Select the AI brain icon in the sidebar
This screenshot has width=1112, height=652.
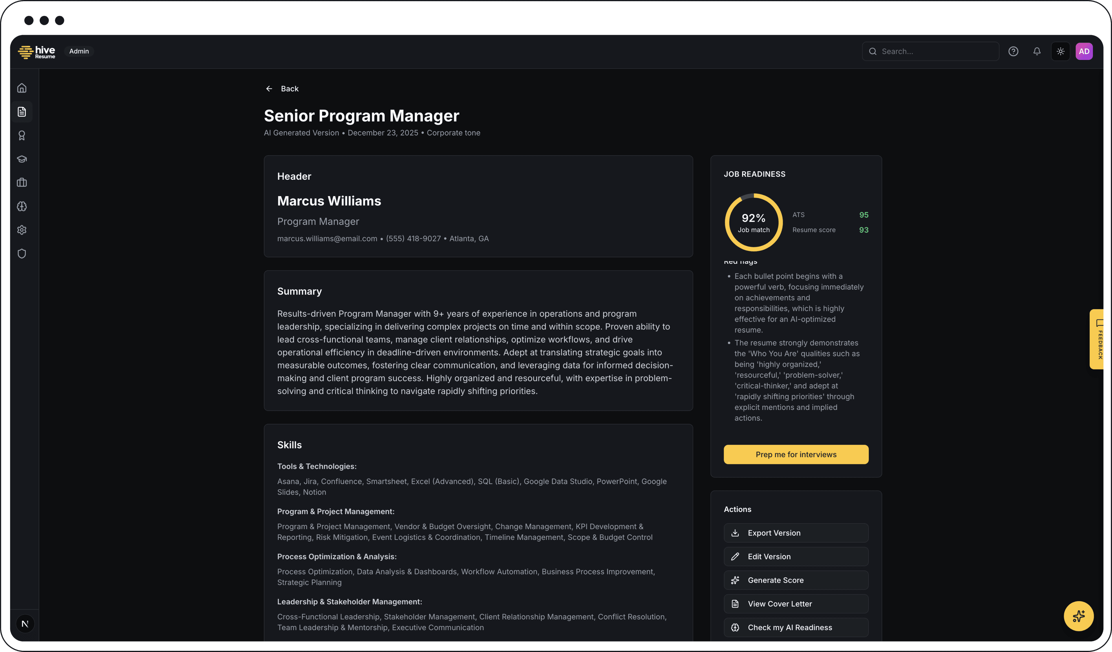(x=22, y=206)
